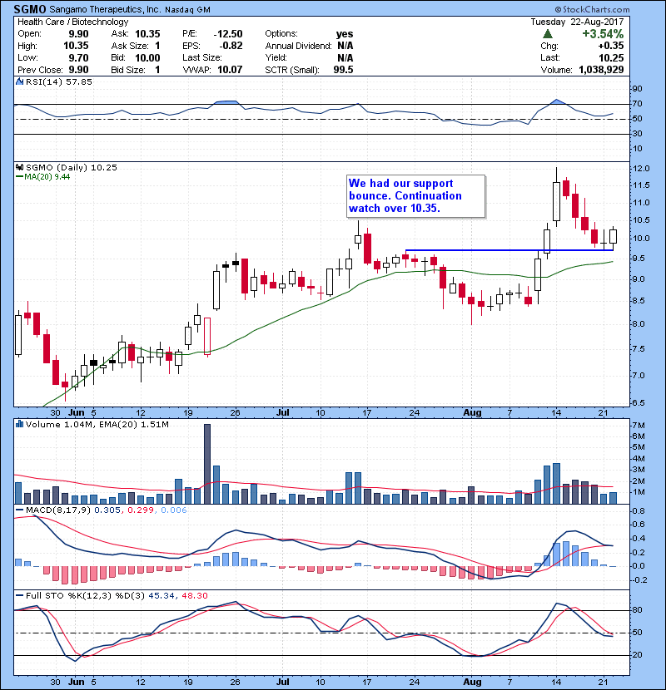
Task: Click the High price value 10.35
Action: tap(76, 46)
